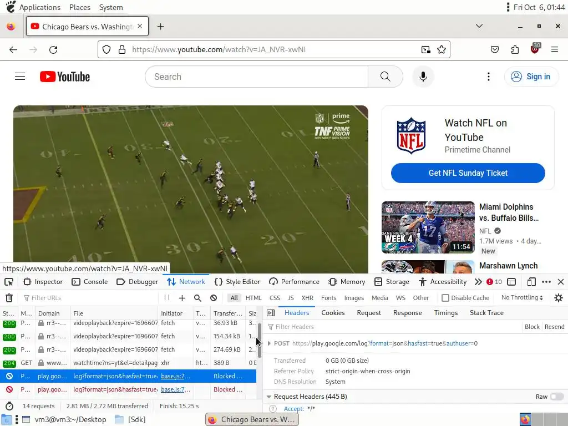Select the watchtime GET request row
Image resolution: width=568 pixels, height=426 pixels.
128,363
